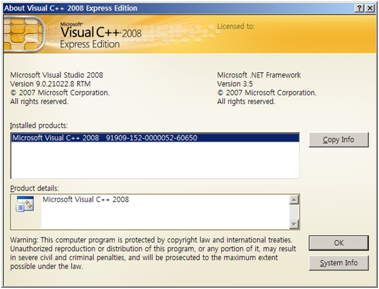Click the product details scroll up arrow
The width and height of the screenshot is (379, 289).
coord(294,200)
